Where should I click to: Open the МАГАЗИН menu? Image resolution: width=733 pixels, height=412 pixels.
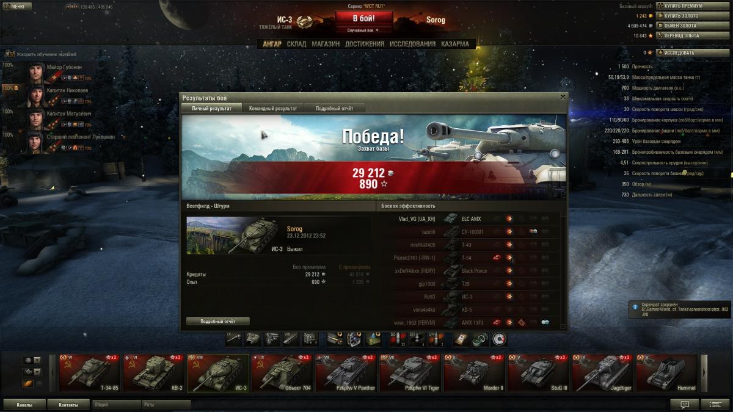(326, 44)
